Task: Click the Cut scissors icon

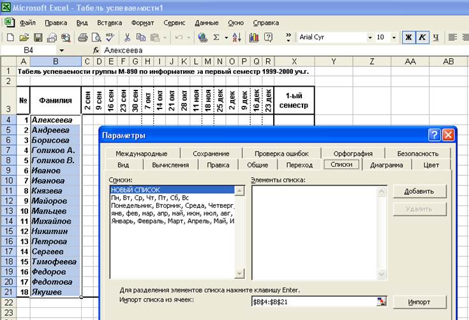Action: [127, 38]
